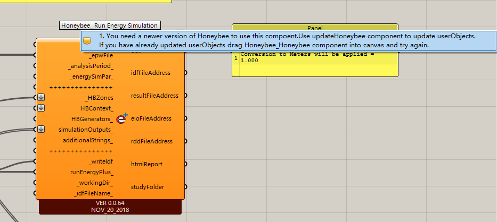Viewport: 497px width, 222px height.
Task: Select the _analysisPeriod_ input parameter
Action: 91,66
